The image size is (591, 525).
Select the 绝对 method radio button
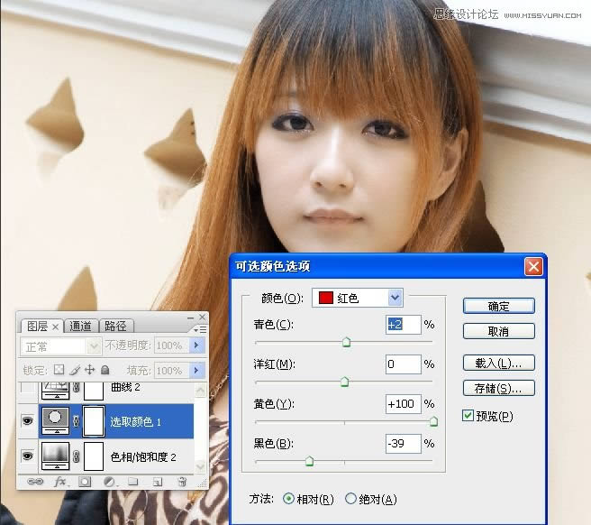click(x=351, y=499)
